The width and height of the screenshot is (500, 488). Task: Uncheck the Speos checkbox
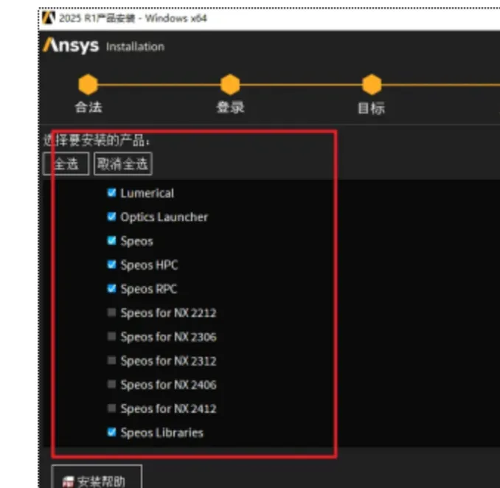(x=111, y=240)
